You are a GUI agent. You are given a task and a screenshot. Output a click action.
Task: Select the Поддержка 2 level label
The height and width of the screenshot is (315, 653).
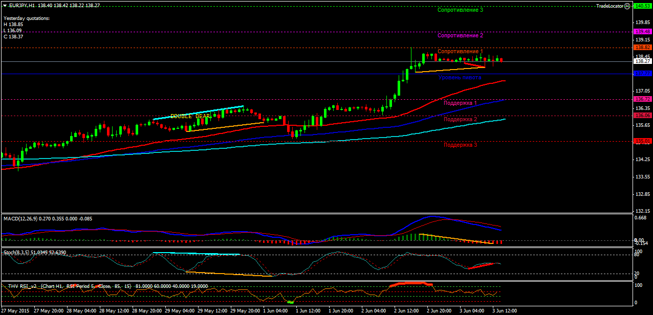[460, 119]
